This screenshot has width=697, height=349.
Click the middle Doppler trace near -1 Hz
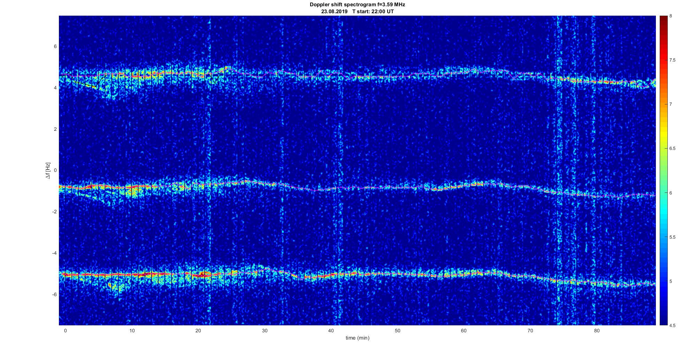[357, 188]
